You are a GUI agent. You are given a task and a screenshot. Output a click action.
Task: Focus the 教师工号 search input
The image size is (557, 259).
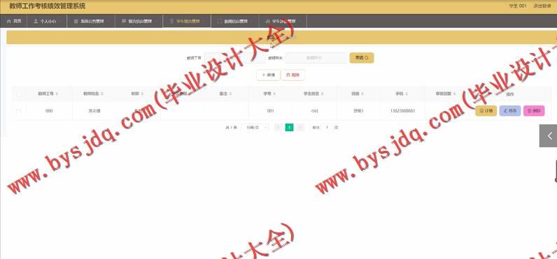pos(235,58)
